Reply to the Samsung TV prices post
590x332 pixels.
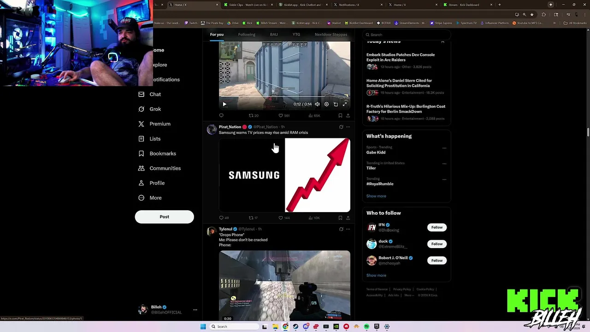pyautogui.click(x=224, y=218)
